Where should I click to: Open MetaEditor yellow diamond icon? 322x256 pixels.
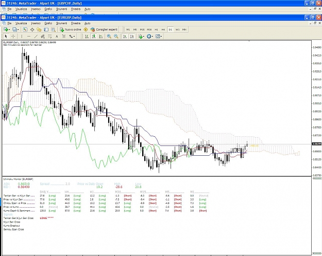click(86, 29)
